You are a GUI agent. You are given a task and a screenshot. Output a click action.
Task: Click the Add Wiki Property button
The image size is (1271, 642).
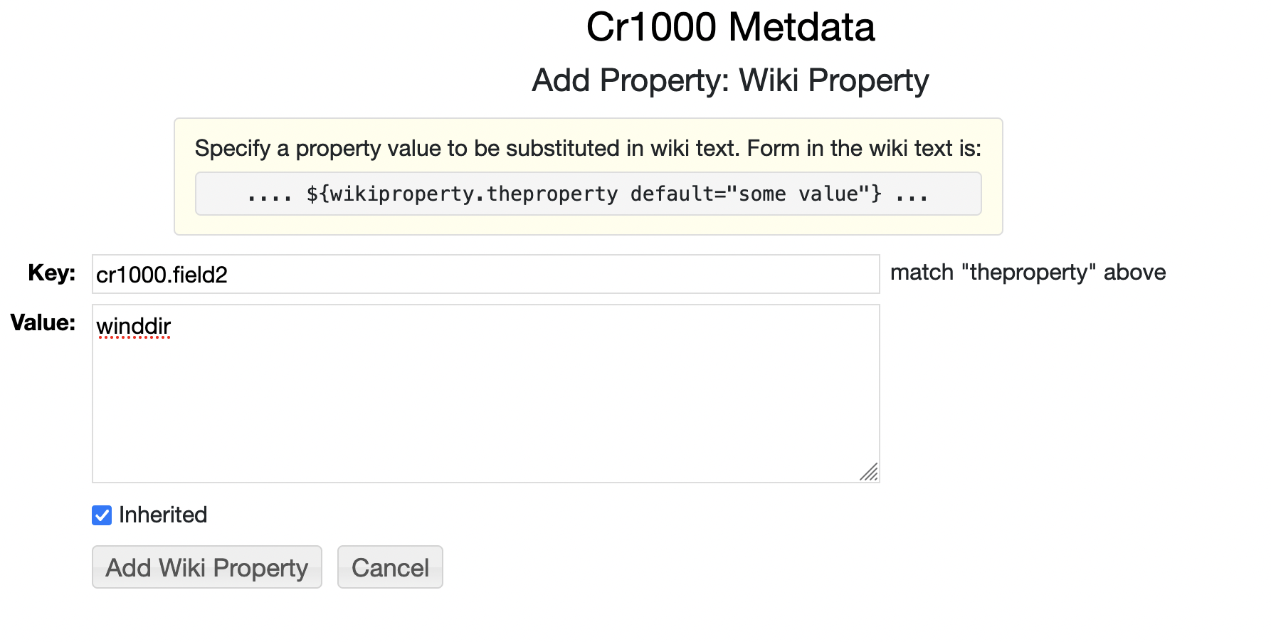206,567
